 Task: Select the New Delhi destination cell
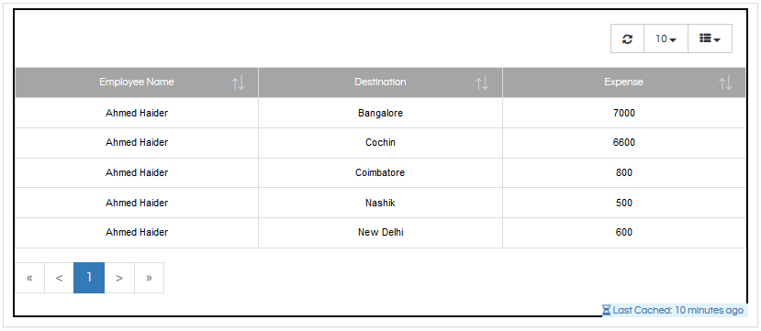point(380,233)
